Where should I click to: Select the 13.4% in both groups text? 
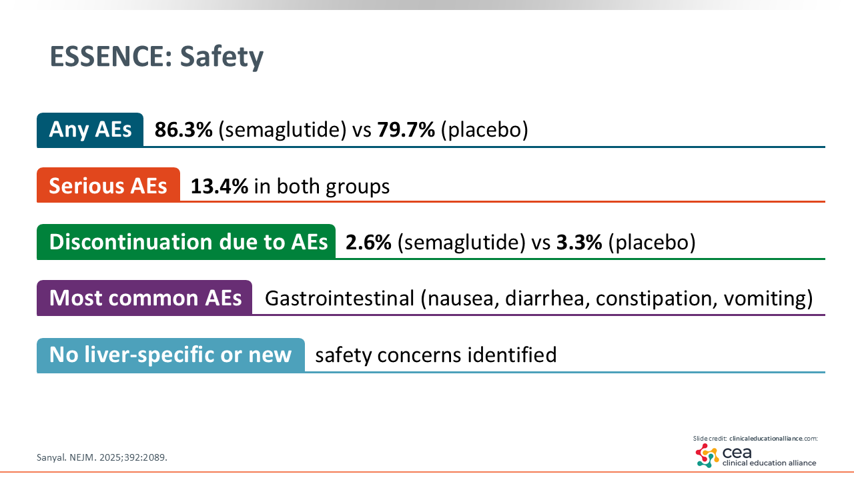pyautogui.click(x=290, y=186)
